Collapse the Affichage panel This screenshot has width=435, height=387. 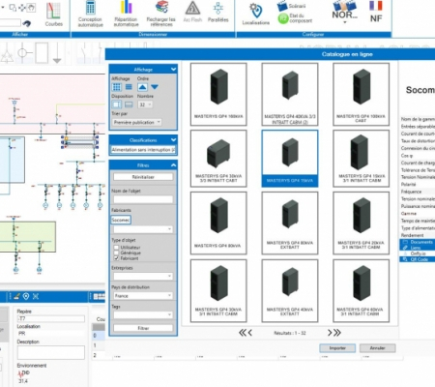(x=173, y=70)
